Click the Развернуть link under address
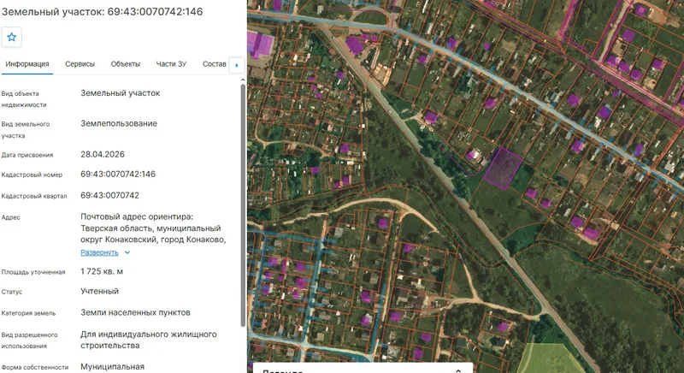Viewport: 684px width, 373px height. pos(99,252)
